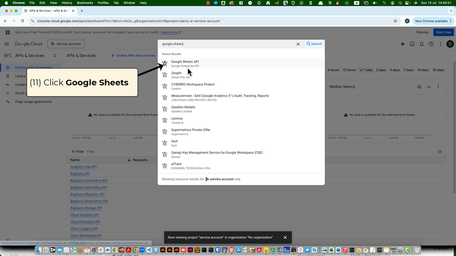This screenshot has height=256, width=456.
Task: Close the Now viewing project toast
Action: [x=285, y=238]
